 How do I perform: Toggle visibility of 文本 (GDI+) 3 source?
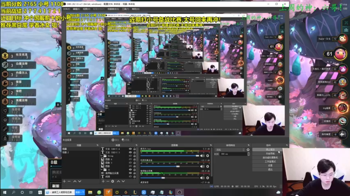pyautogui.click(x=130, y=152)
